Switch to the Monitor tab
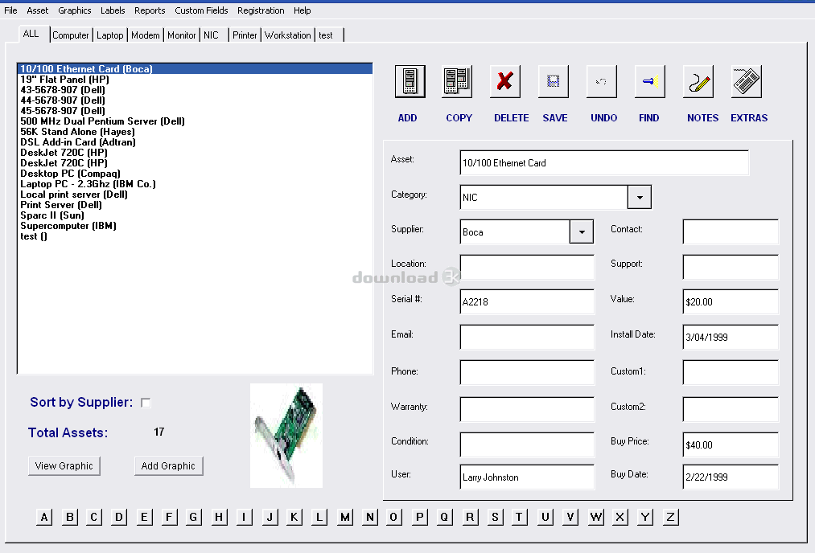 (x=181, y=35)
